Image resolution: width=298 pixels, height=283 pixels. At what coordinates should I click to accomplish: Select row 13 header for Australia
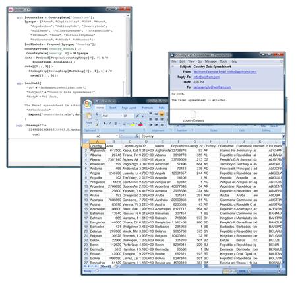coord(86,200)
